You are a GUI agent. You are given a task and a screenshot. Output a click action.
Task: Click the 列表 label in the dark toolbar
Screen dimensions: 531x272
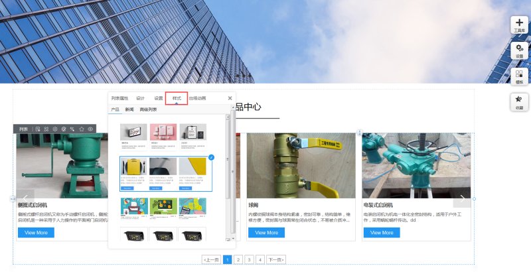click(23, 129)
